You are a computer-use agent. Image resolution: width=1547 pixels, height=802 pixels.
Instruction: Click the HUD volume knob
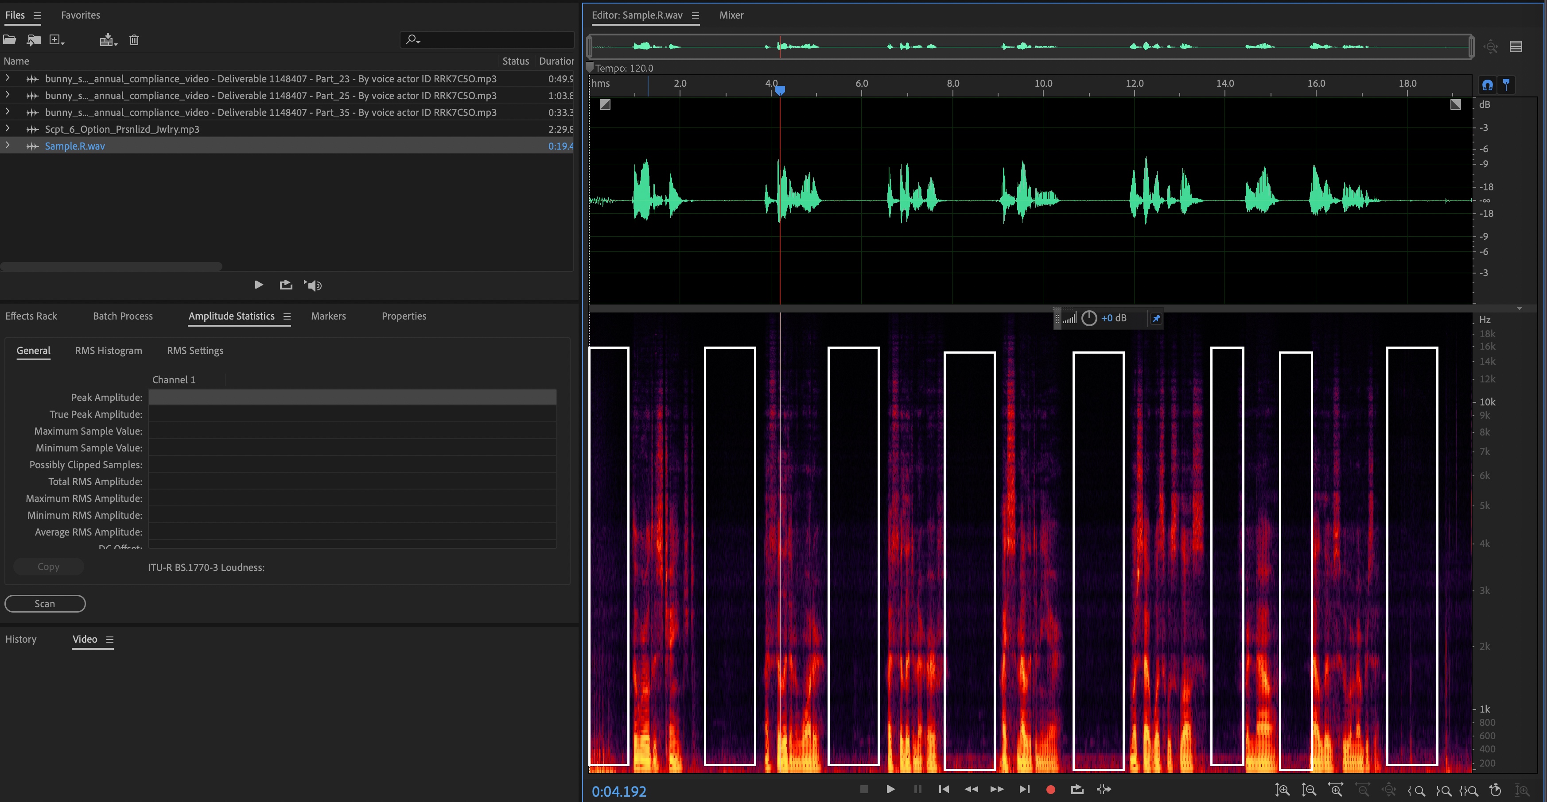(1089, 318)
